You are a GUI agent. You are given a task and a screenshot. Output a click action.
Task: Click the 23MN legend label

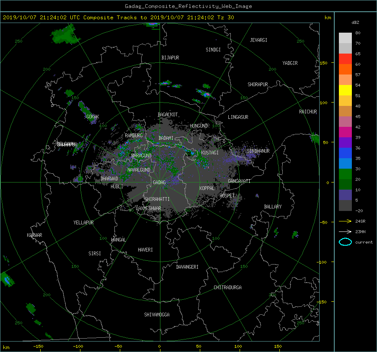[360, 232]
